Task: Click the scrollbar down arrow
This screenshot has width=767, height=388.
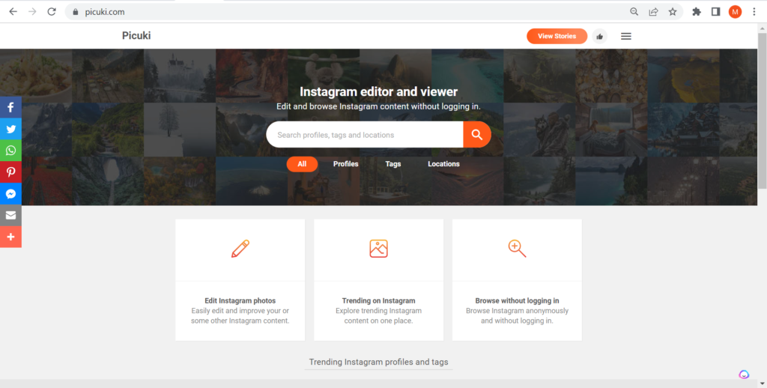Action: [762, 384]
